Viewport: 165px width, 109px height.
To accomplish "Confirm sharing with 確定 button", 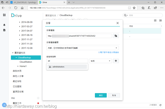I will 101,95.
